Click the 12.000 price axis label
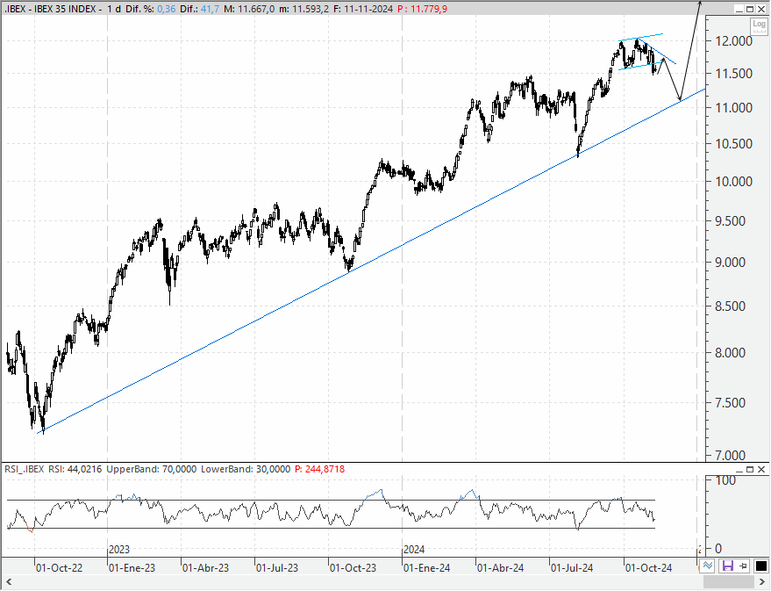The image size is (771, 591). (x=733, y=41)
